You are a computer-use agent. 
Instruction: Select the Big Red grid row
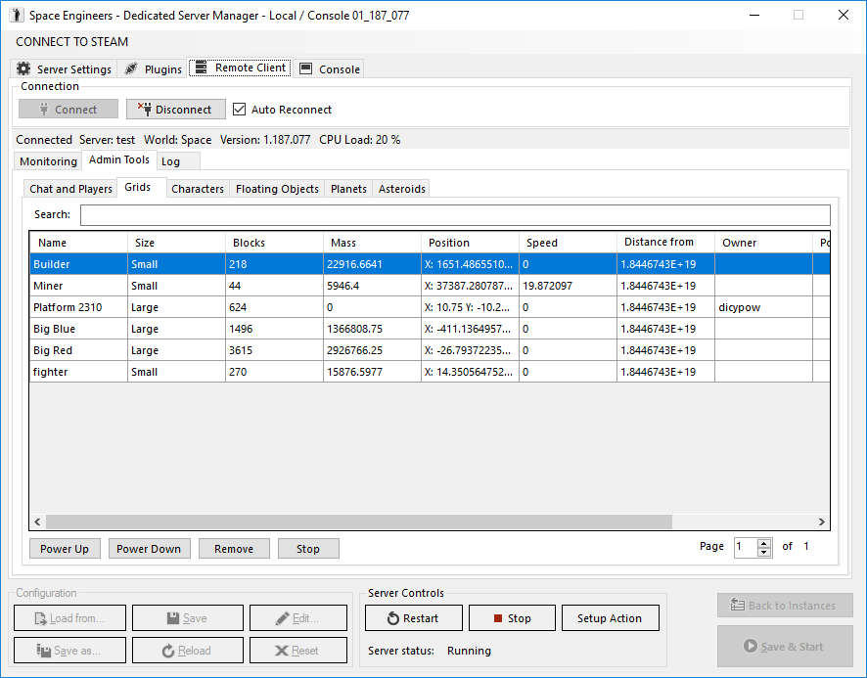430,350
